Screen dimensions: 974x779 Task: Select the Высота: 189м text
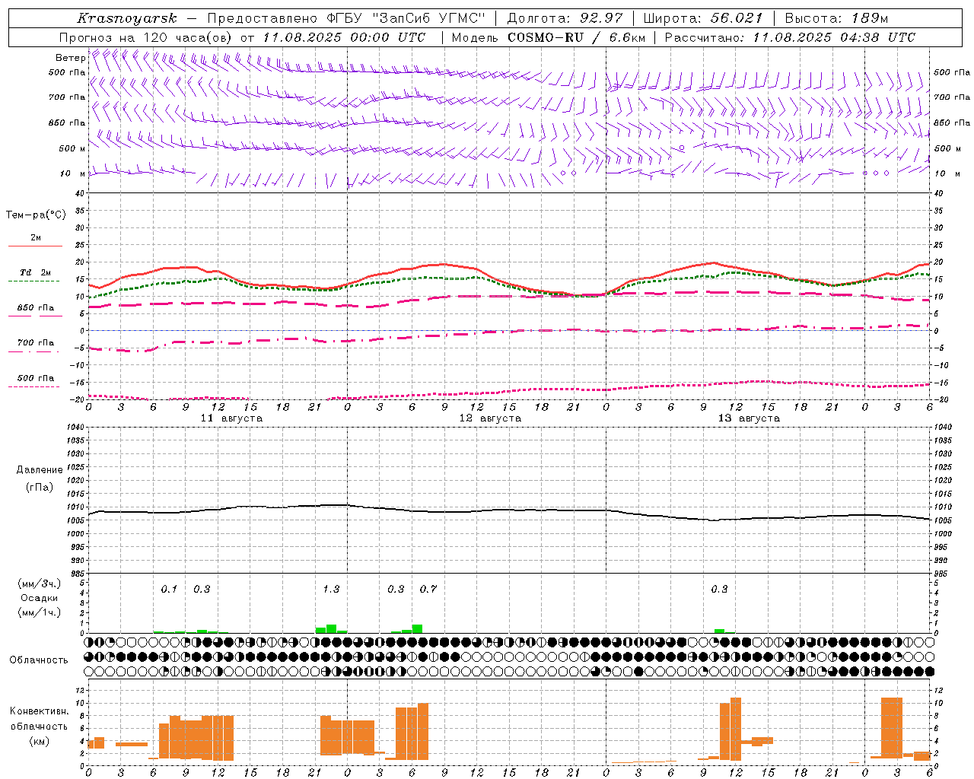coord(836,18)
